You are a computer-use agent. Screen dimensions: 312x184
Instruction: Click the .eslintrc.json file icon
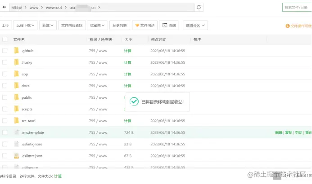17,156
